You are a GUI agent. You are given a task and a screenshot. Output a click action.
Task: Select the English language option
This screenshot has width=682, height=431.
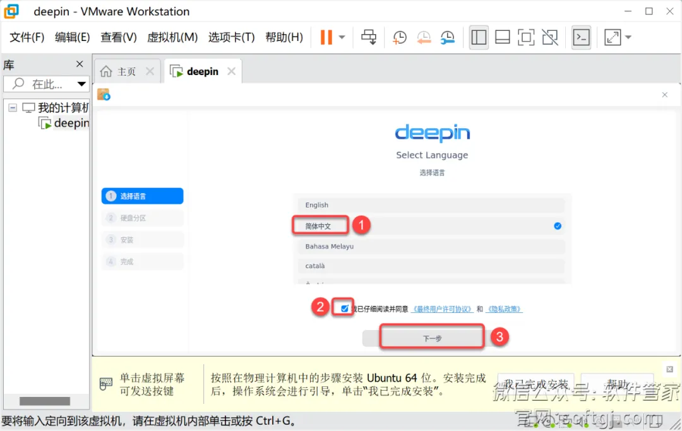(x=431, y=205)
